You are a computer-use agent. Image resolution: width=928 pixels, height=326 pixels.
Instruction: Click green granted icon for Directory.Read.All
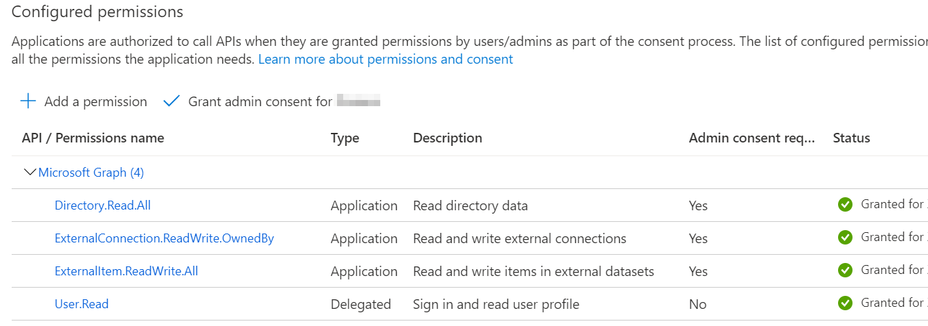pos(845,204)
